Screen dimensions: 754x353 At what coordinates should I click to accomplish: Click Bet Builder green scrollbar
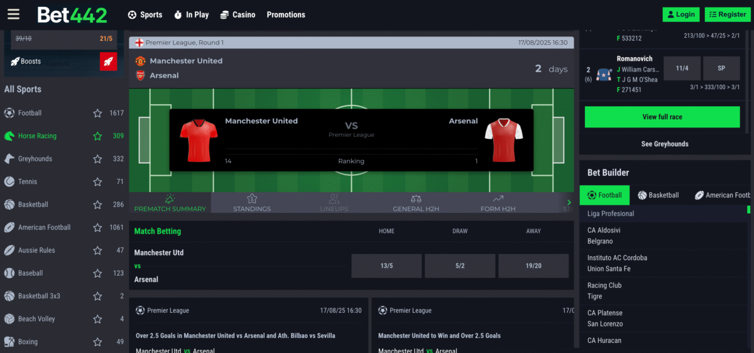[748, 210]
